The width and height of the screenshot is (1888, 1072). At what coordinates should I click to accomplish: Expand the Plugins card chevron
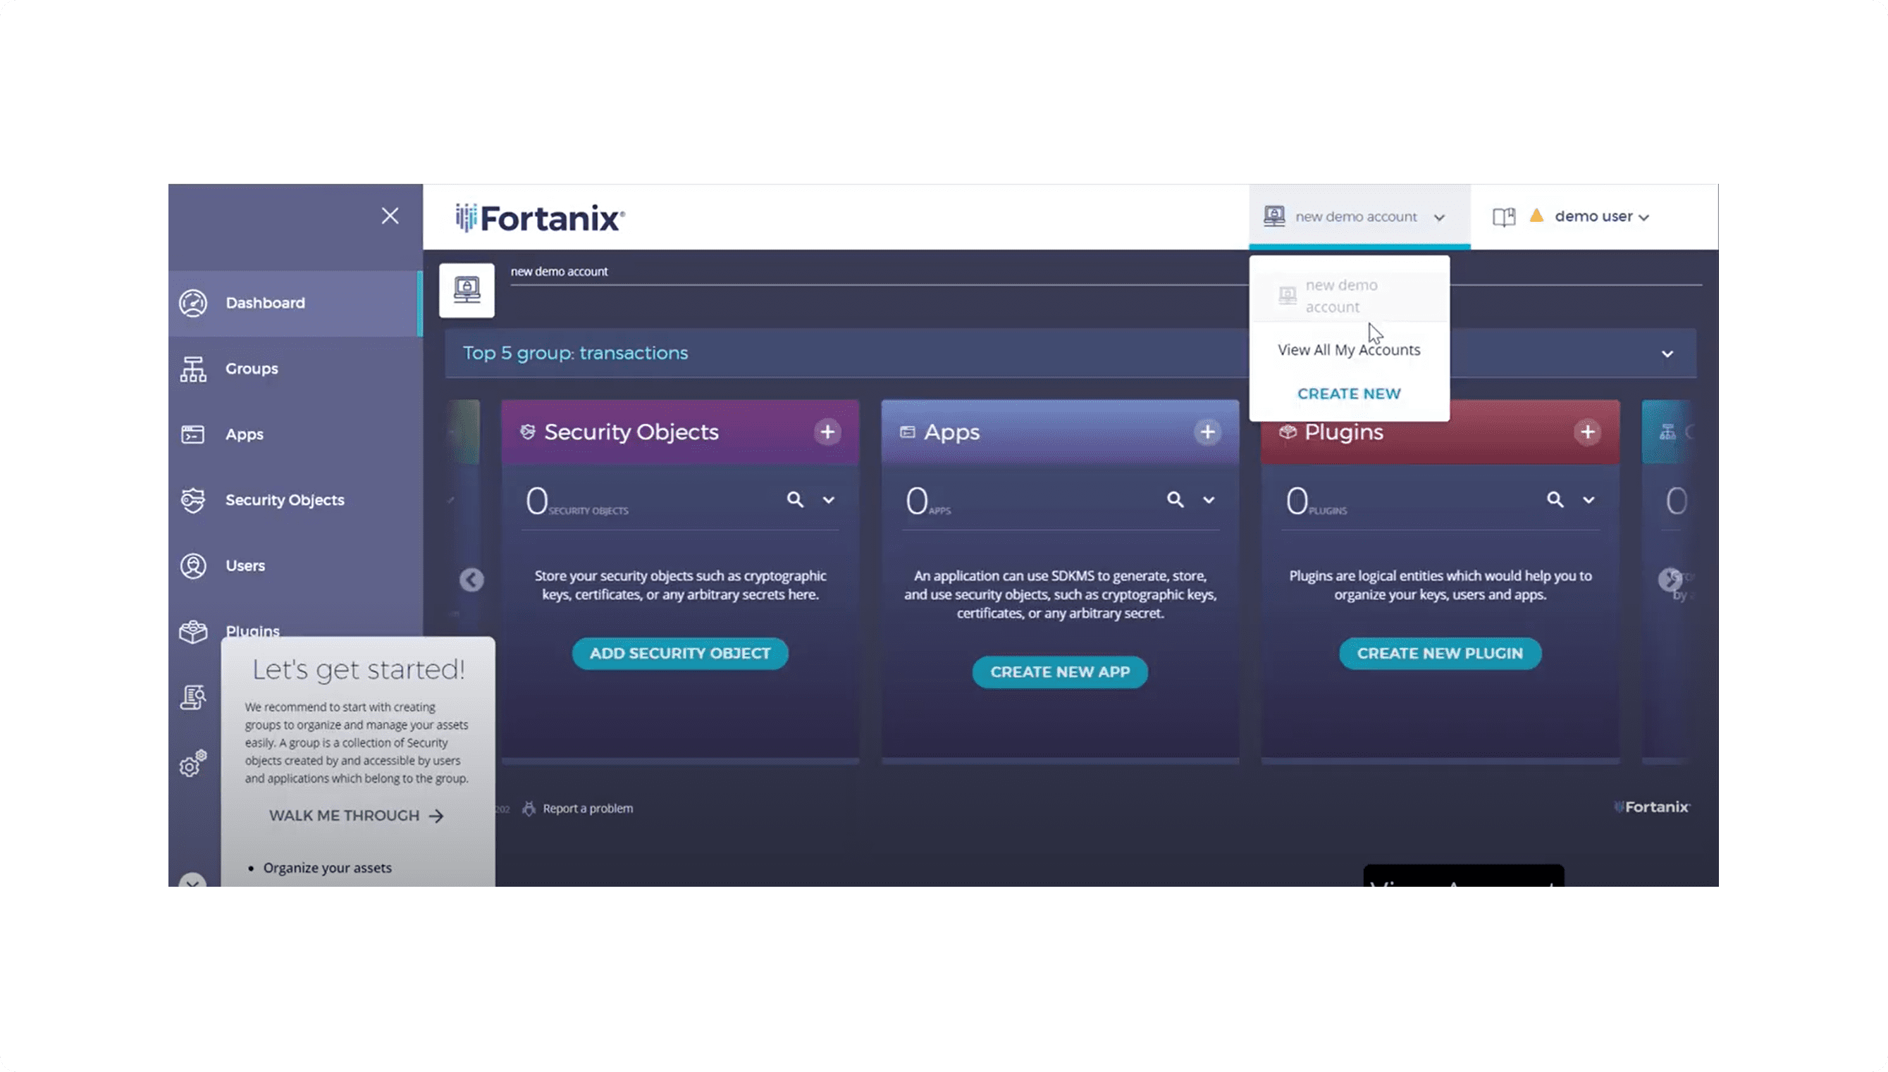(x=1588, y=500)
